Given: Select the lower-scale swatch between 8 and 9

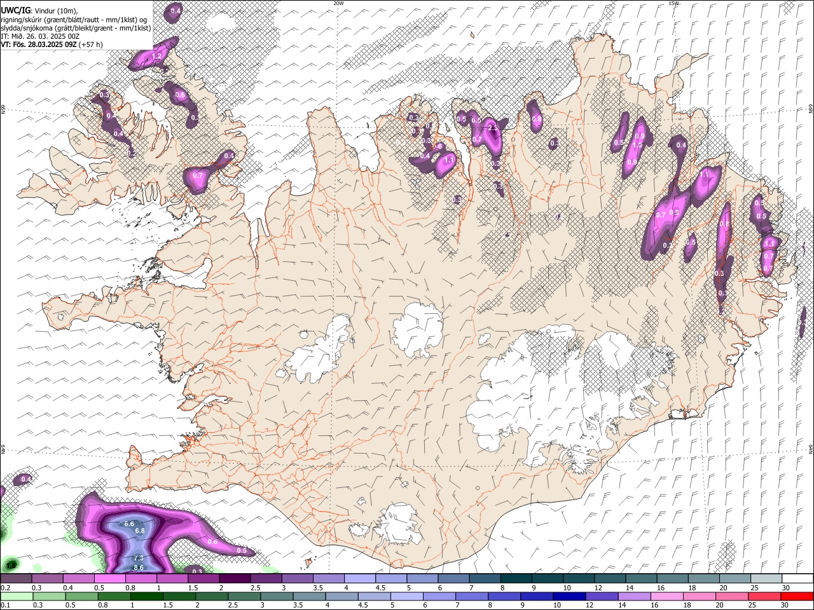Looking at the screenshot, I should pos(504,596).
